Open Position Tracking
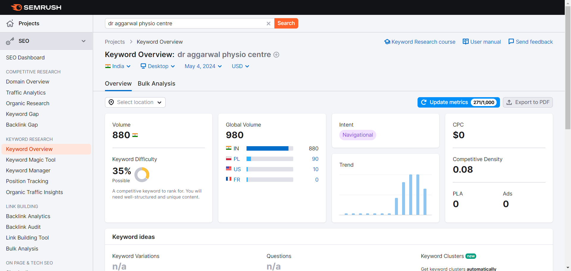Screen dimensions: 571x271 pos(27,181)
